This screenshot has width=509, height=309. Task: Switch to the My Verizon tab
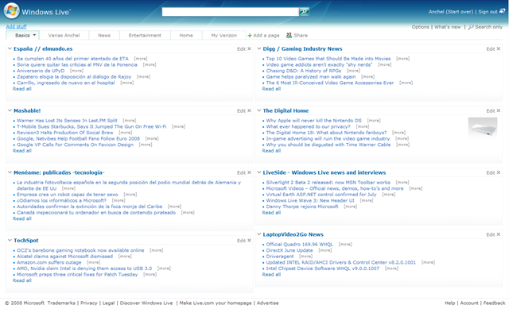pyautogui.click(x=224, y=35)
